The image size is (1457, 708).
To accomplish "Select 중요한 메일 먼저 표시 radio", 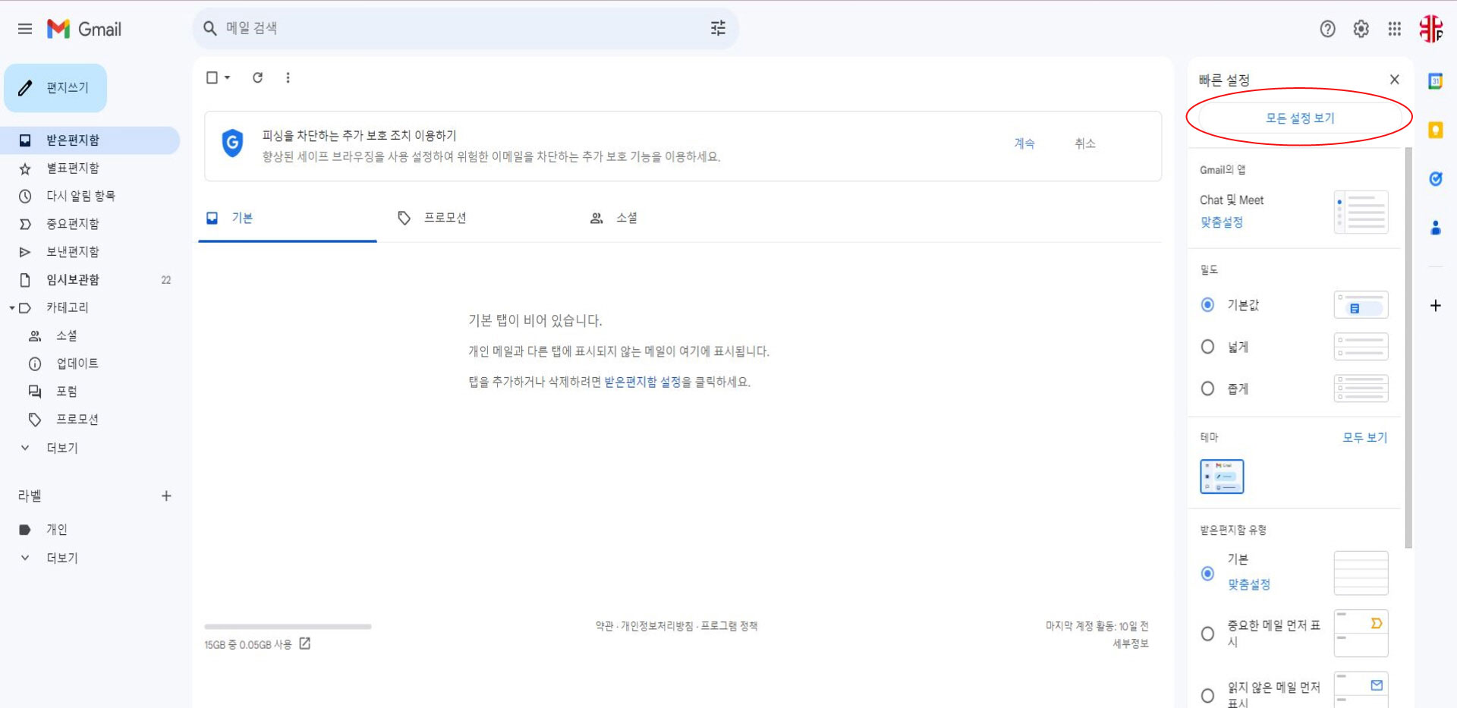I will tap(1207, 634).
